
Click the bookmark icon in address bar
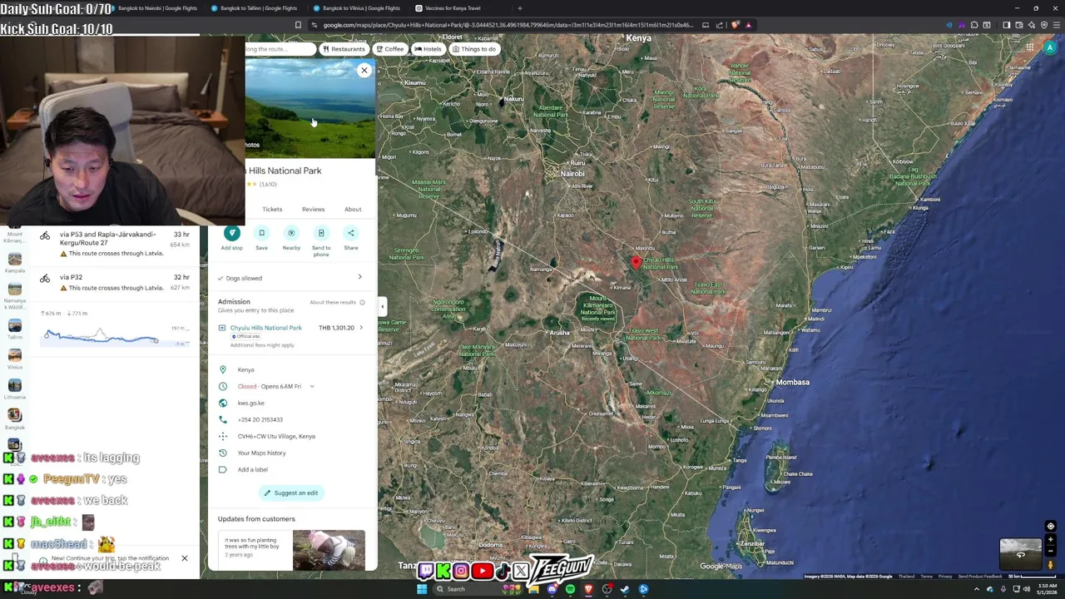click(x=298, y=25)
